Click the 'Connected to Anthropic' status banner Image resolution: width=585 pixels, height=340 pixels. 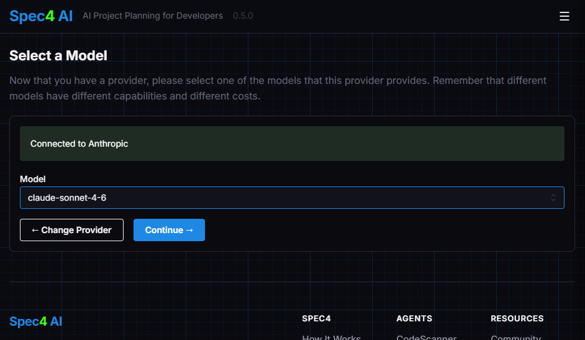(x=292, y=144)
